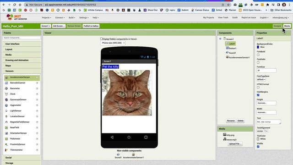Open the English language dropdown
293x165 pixels.
pyautogui.click(x=264, y=17)
